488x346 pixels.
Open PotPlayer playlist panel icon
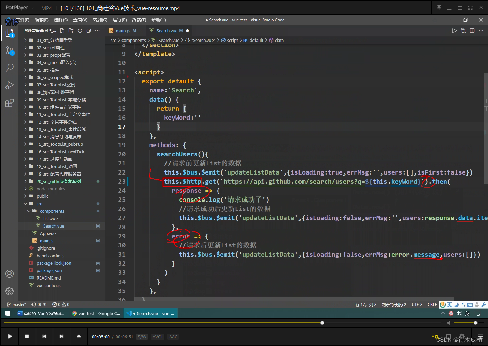pyautogui.click(x=435, y=336)
